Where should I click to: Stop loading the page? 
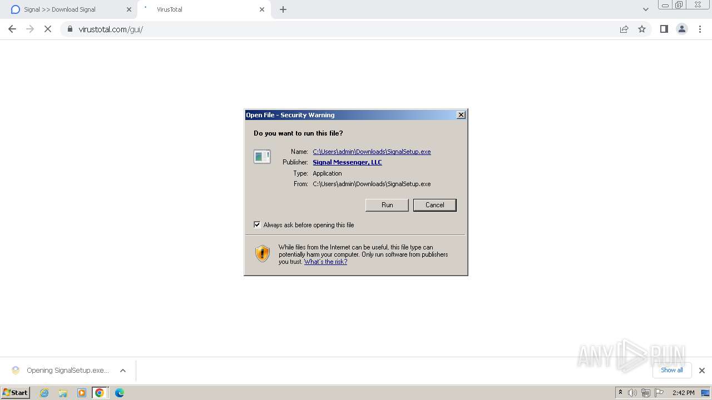click(48, 29)
